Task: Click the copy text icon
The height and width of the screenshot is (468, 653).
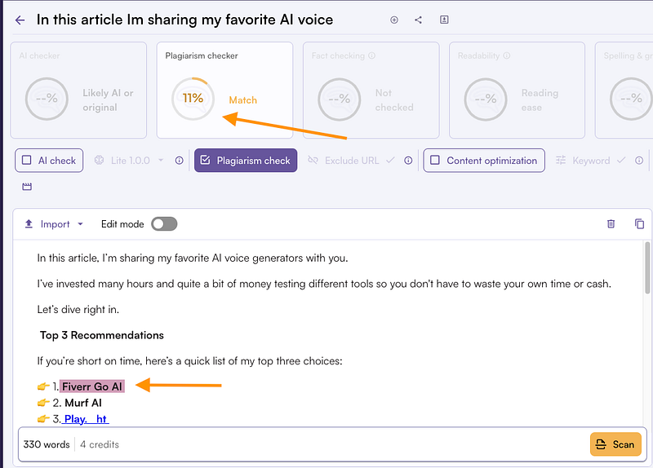Action: point(639,223)
